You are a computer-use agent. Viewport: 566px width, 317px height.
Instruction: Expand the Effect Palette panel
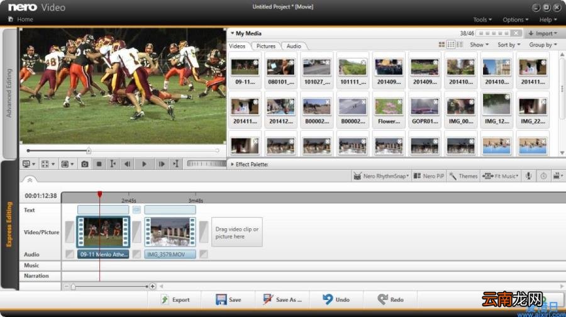tap(233, 164)
